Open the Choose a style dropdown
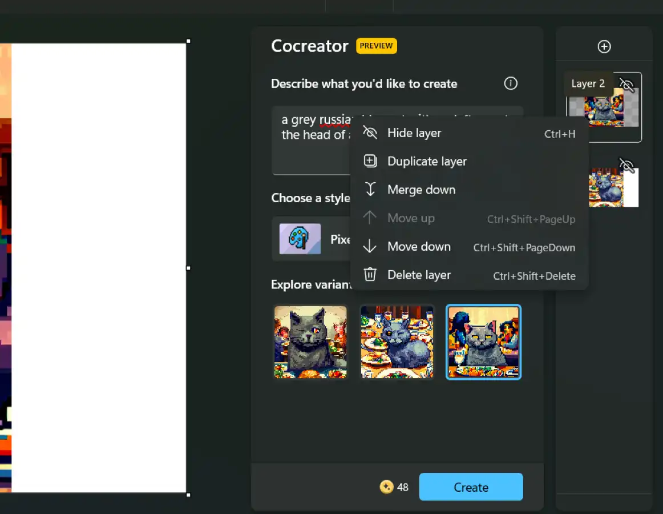663x514 pixels. pos(312,239)
